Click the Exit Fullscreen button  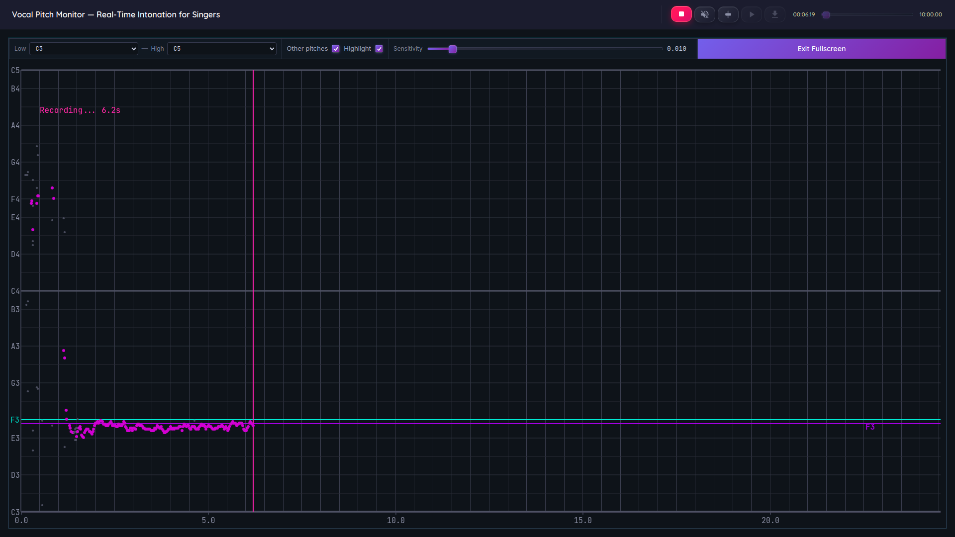click(821, 49)
